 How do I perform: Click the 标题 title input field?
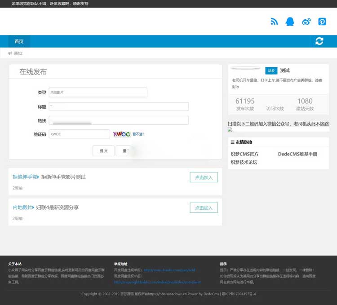point(118,106)
